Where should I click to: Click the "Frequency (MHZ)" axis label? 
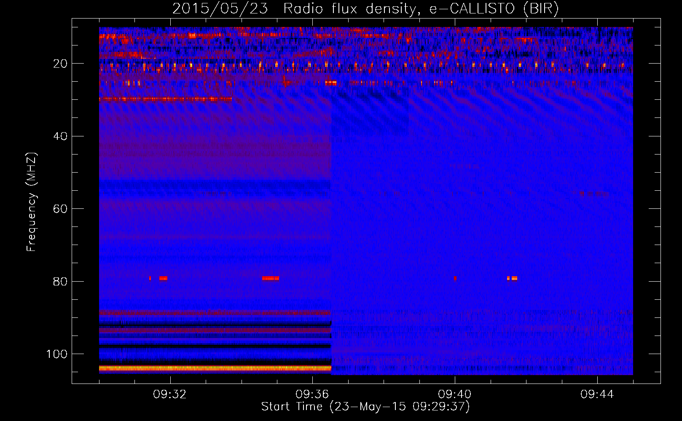tap(32, 202)
